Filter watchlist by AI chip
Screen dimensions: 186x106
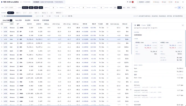click(x=52, y=13)
